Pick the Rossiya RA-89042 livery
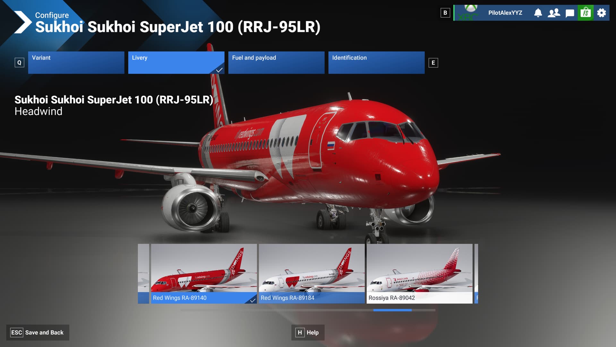Viewport: 616px width, 347px height. tap(419, 273)
